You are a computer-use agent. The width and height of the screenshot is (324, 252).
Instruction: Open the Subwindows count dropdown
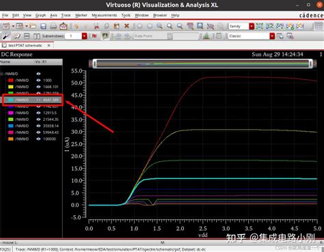coord(84,36)
